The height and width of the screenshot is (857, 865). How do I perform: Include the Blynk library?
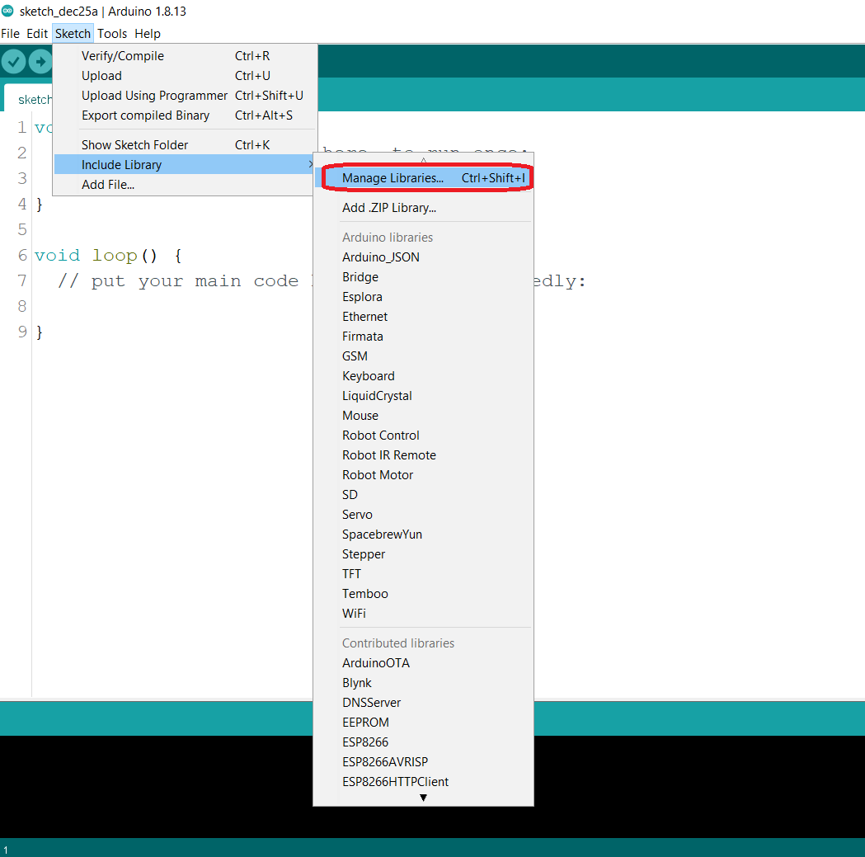click(x=423, y=683)
